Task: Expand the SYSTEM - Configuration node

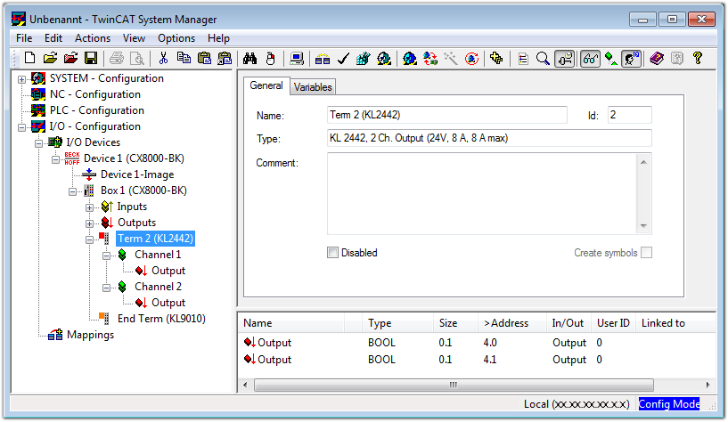Action: click(21, 79)
